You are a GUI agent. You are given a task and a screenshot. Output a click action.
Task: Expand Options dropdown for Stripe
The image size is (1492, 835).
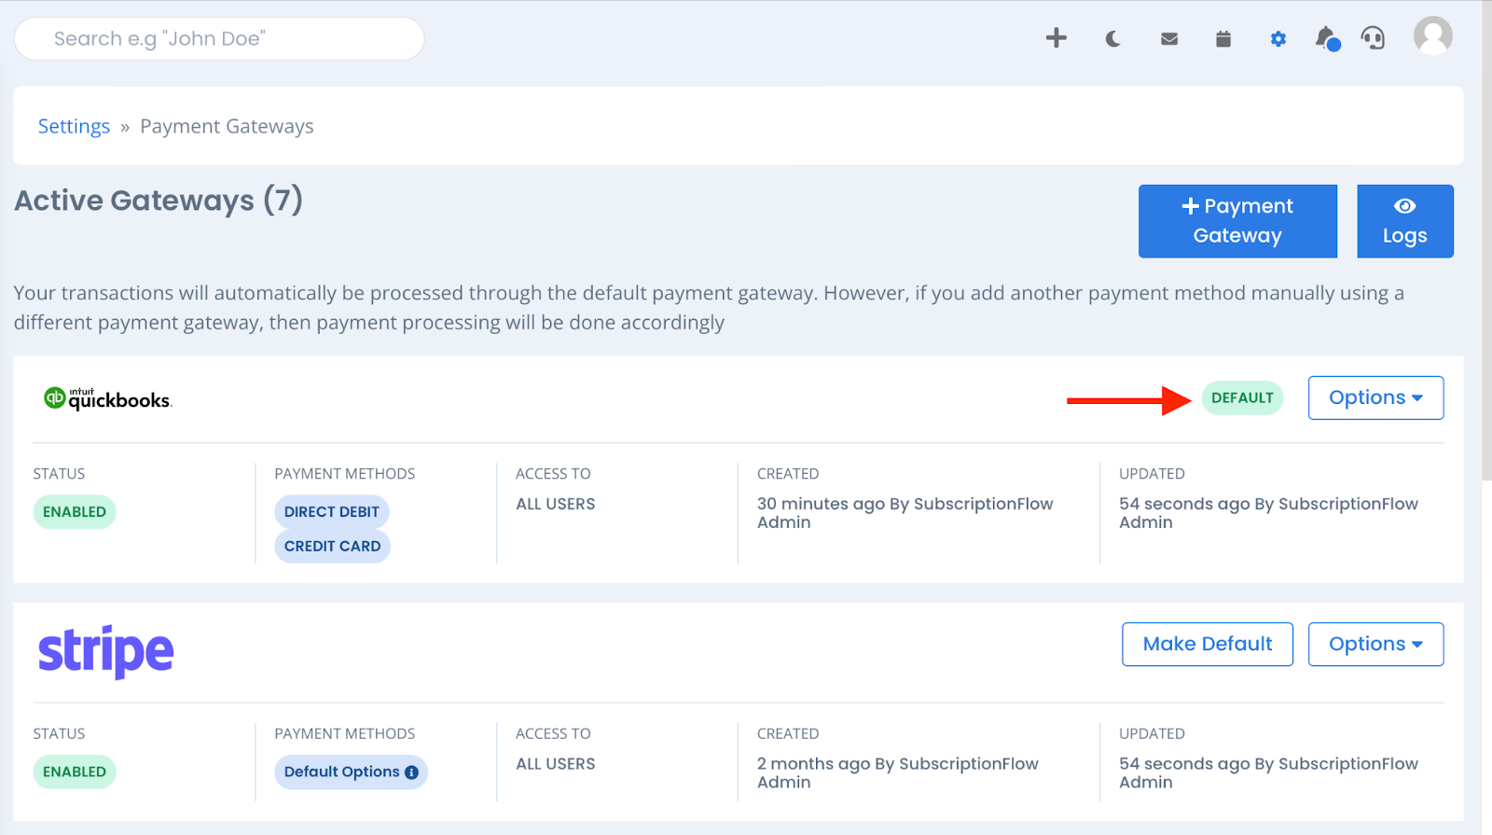(x=1375, y=645)
